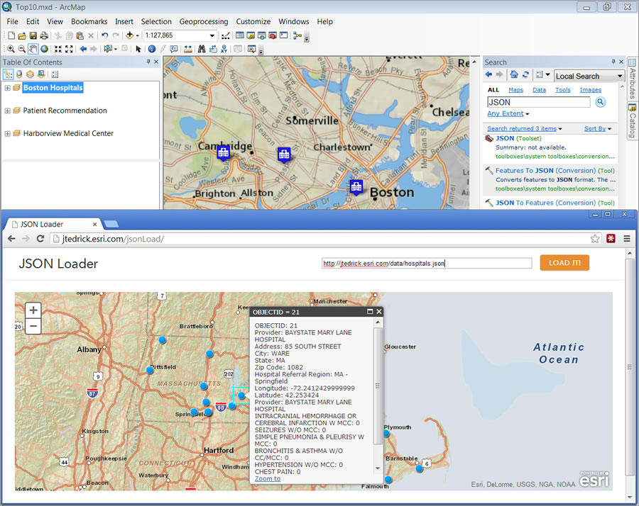Maximize the OBJECTID = 21 popup
This screenshot has height=506, width=639.
pyautogui.click(x=370, y=312)
